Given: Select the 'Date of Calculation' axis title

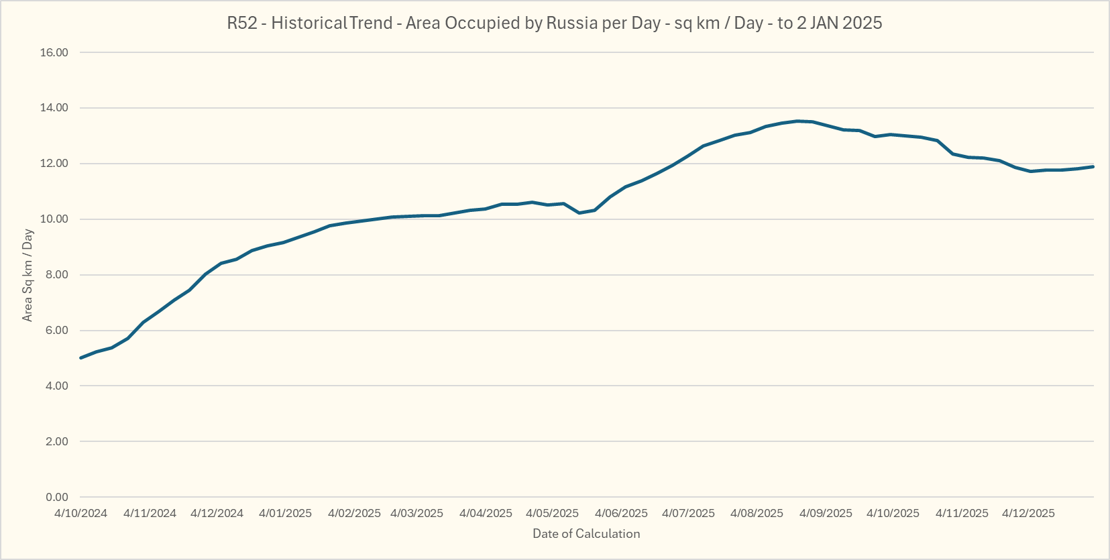Looking at the screenshot, I should point(586,534).
